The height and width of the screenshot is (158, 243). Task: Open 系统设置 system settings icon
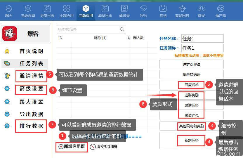(28, 9)
